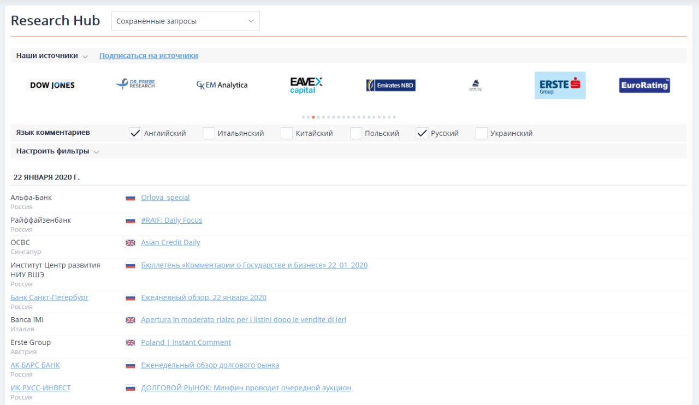This screenshot has width=699, height=405.
Task: Click the OCBC source name
Action: (20, 242)
